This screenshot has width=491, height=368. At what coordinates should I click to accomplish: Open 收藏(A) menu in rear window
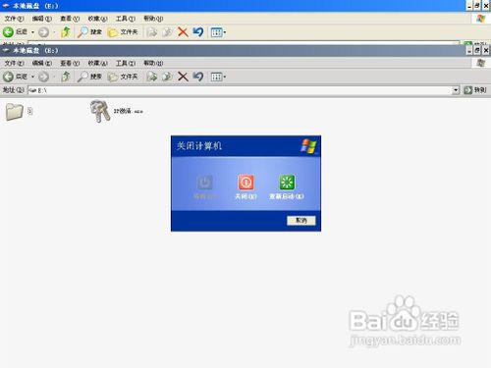click(x=97, y=19)
